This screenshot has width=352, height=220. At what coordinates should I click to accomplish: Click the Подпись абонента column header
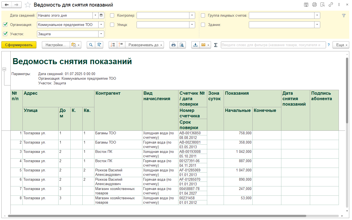tap(324, 110)
